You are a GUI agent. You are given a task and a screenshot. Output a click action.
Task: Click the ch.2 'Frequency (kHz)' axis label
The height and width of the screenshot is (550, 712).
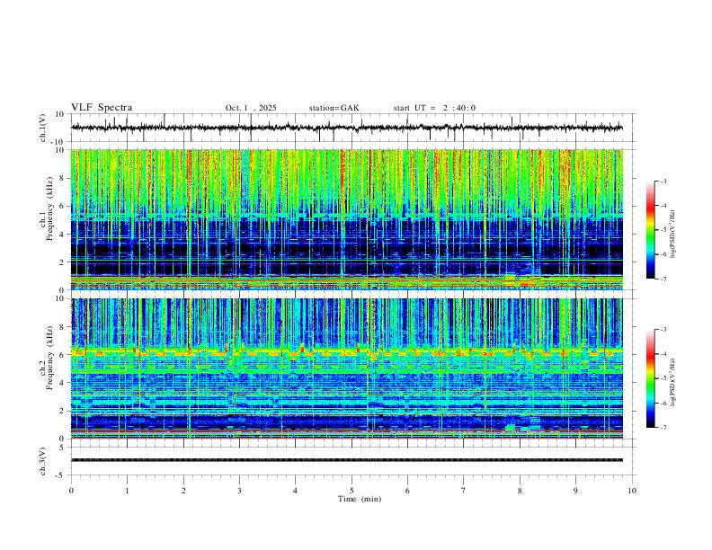tap(49, 358)
